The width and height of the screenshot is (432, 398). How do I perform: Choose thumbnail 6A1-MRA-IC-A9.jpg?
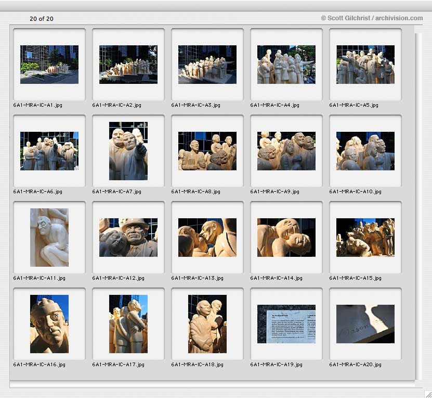point(286,151)
